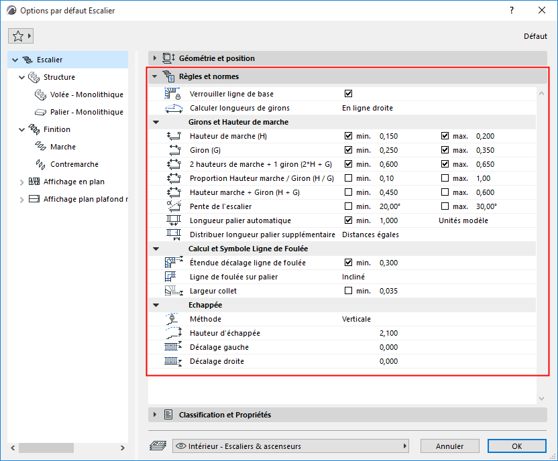Toggle Hauteur de marche min checkbox
The width and height of the screenshot is (558, 461).
pyautogui.click(x=348, y=136)
